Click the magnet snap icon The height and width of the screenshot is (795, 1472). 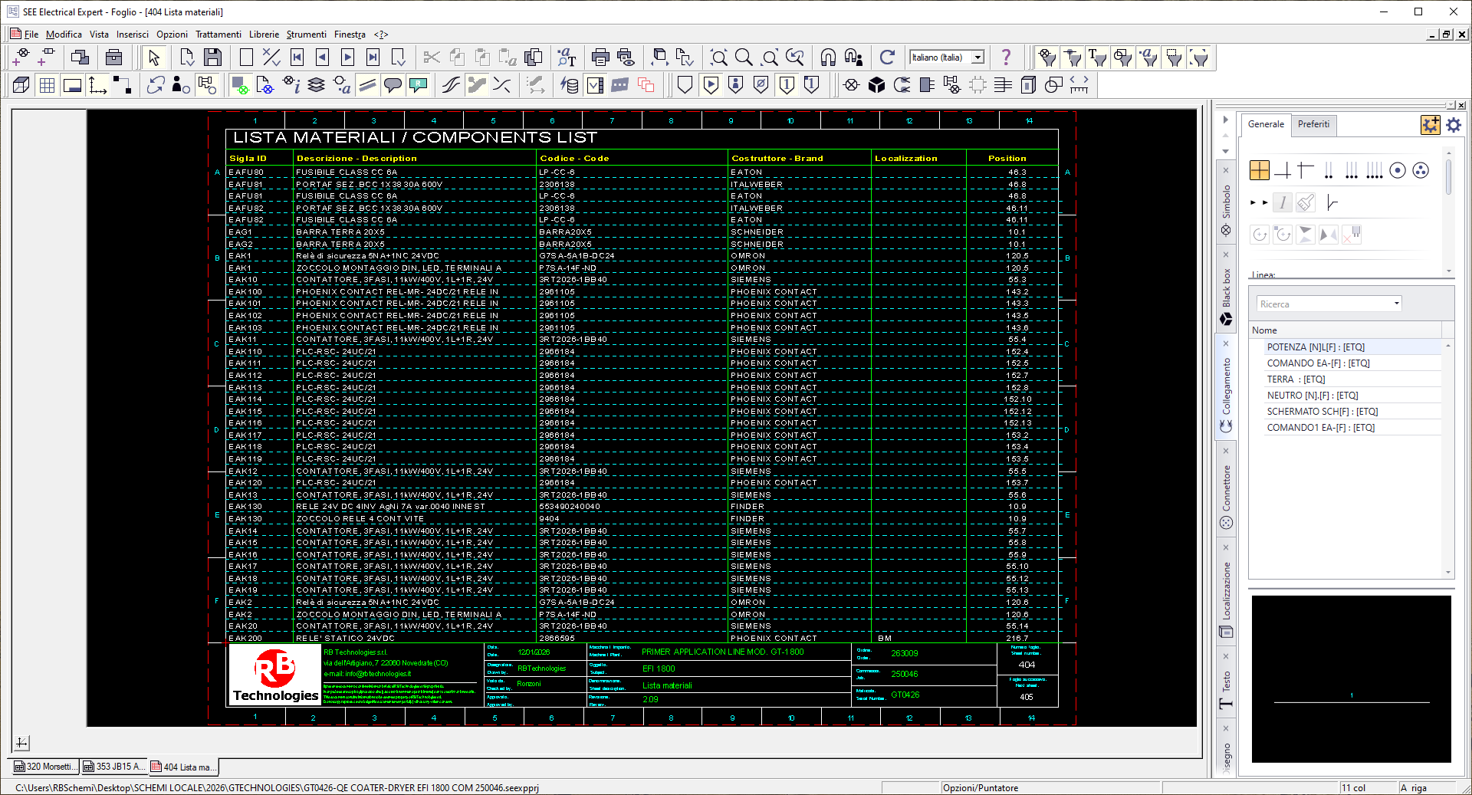(x=828, y=57)
